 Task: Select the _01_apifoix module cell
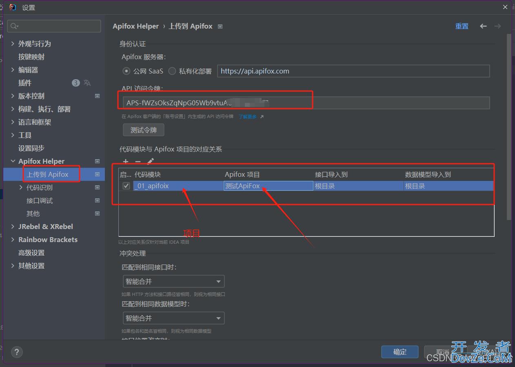179,186
